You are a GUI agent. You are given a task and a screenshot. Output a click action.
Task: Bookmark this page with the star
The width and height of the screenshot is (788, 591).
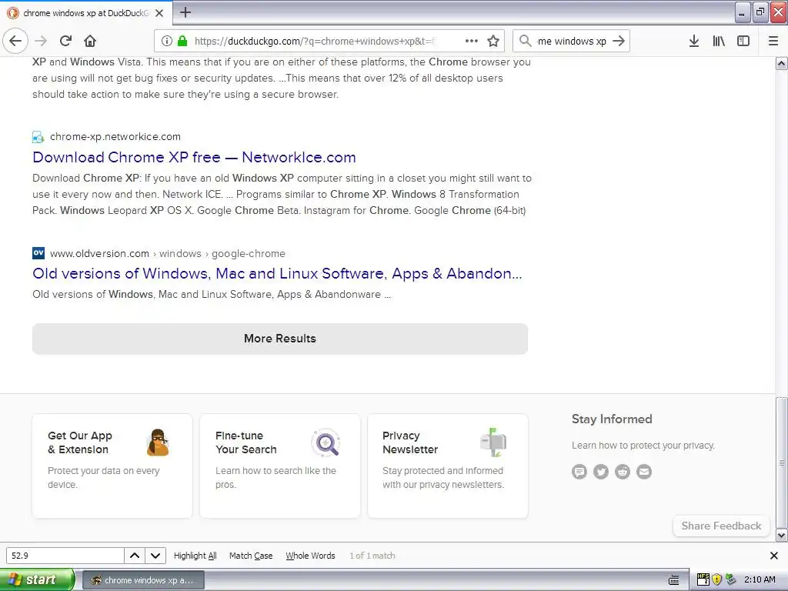(x=493, y=41)
